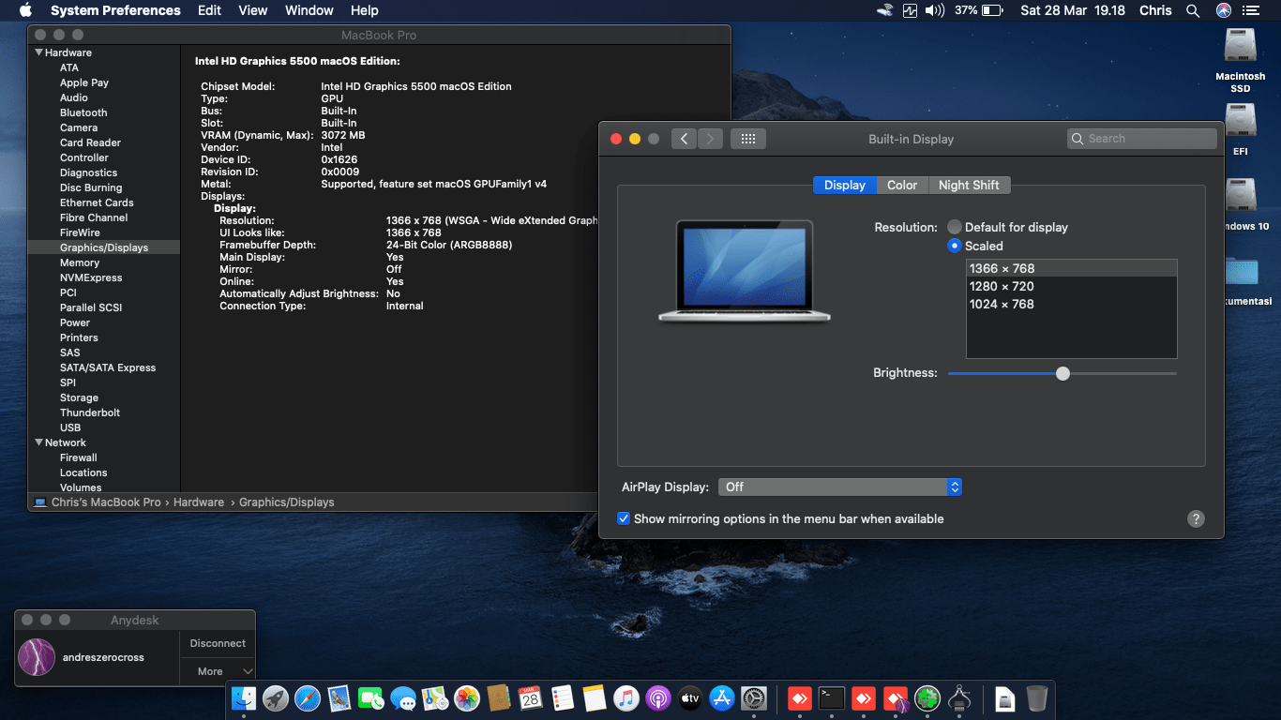Select Default for display radio button
1281x720 pixels.
tap(955, 227)
